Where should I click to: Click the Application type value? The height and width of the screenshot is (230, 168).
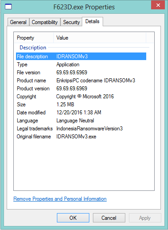(x=68, y=65)
